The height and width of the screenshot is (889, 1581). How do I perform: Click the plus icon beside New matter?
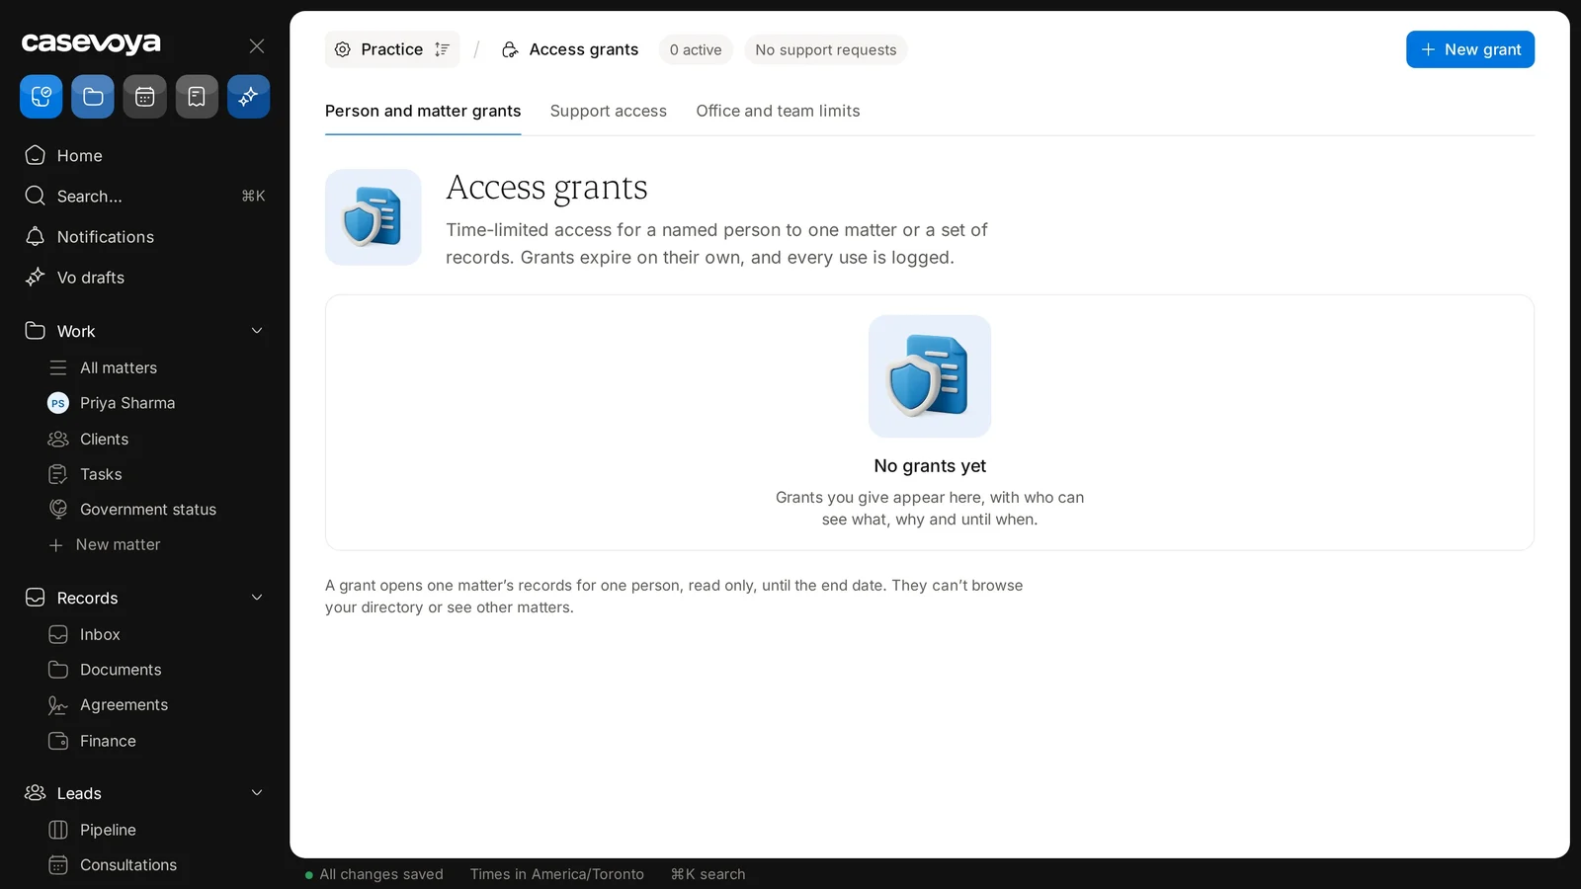tap(56, 545)
